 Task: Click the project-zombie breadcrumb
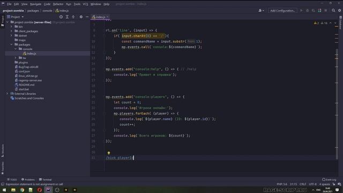tap(13, 11)
